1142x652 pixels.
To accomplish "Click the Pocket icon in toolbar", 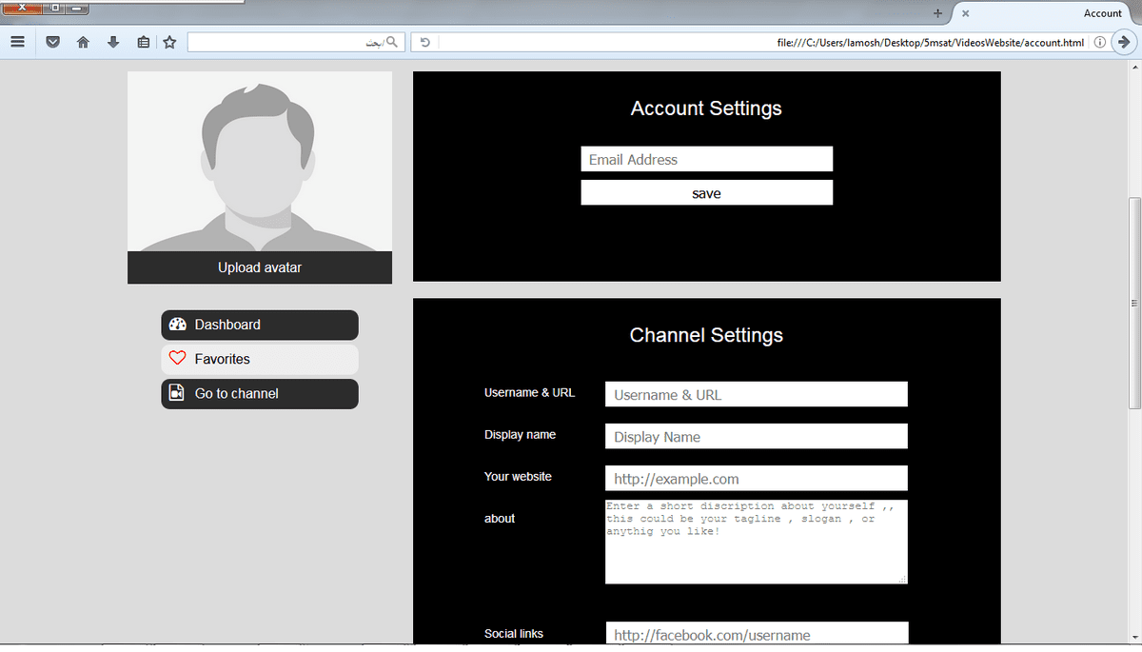I will click(x=53, y=42).
